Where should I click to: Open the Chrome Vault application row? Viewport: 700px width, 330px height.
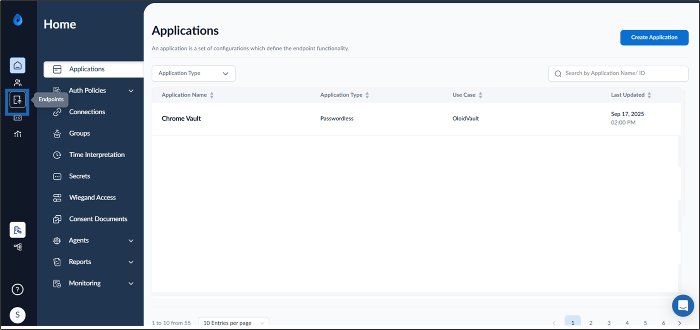pyautogui.click(x=416, y=119)
